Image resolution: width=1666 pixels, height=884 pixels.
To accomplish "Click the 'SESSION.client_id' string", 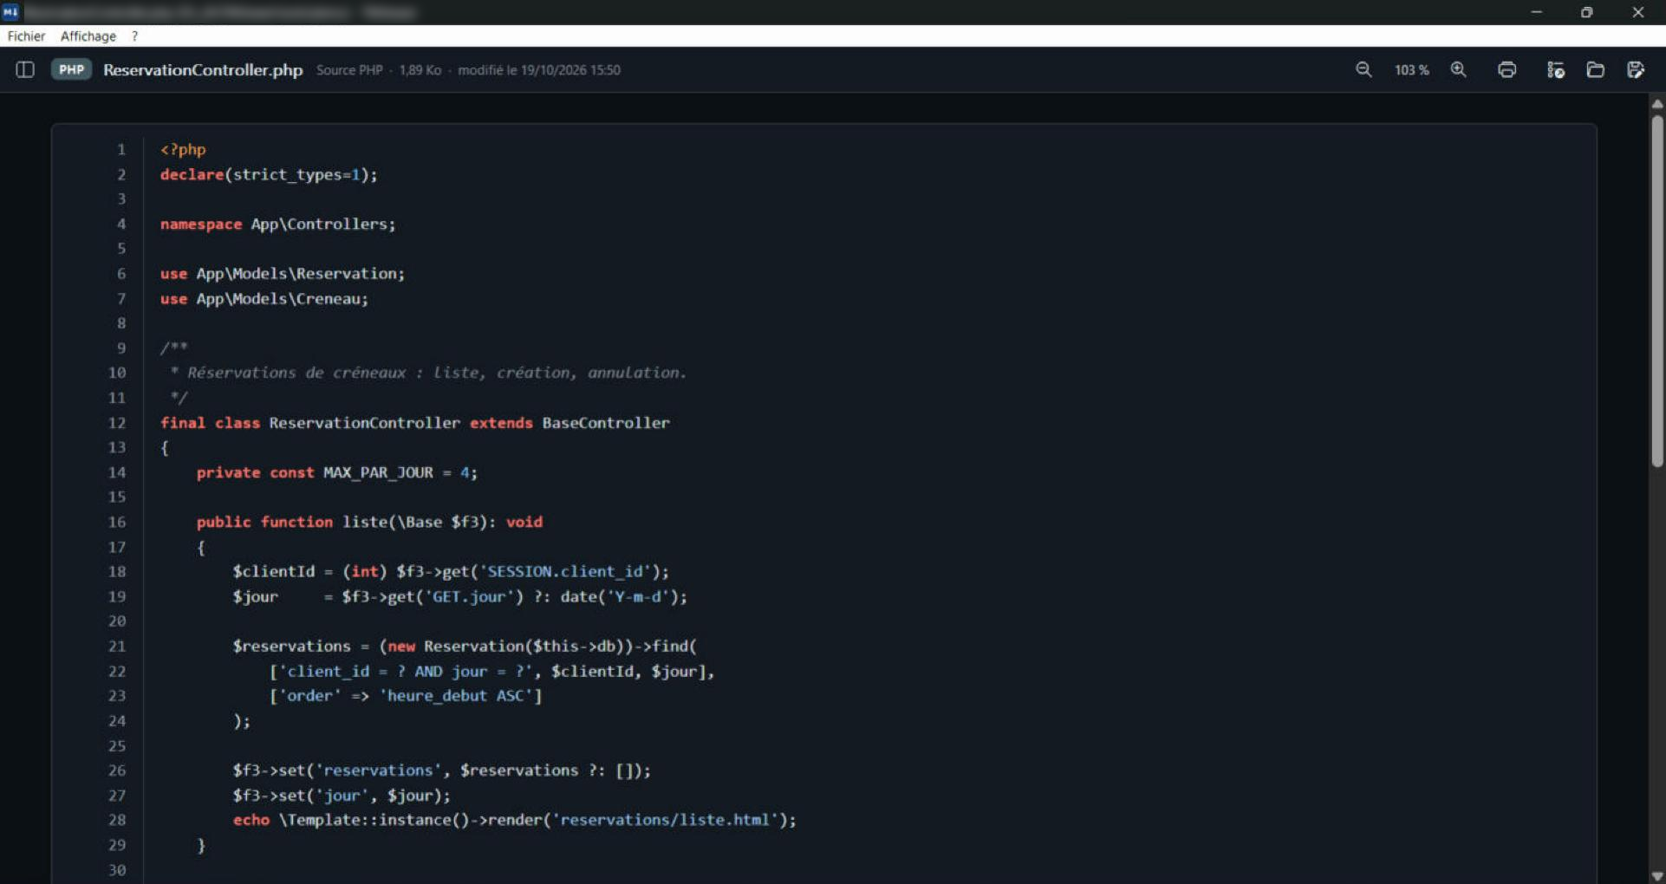I will [564, 571].
